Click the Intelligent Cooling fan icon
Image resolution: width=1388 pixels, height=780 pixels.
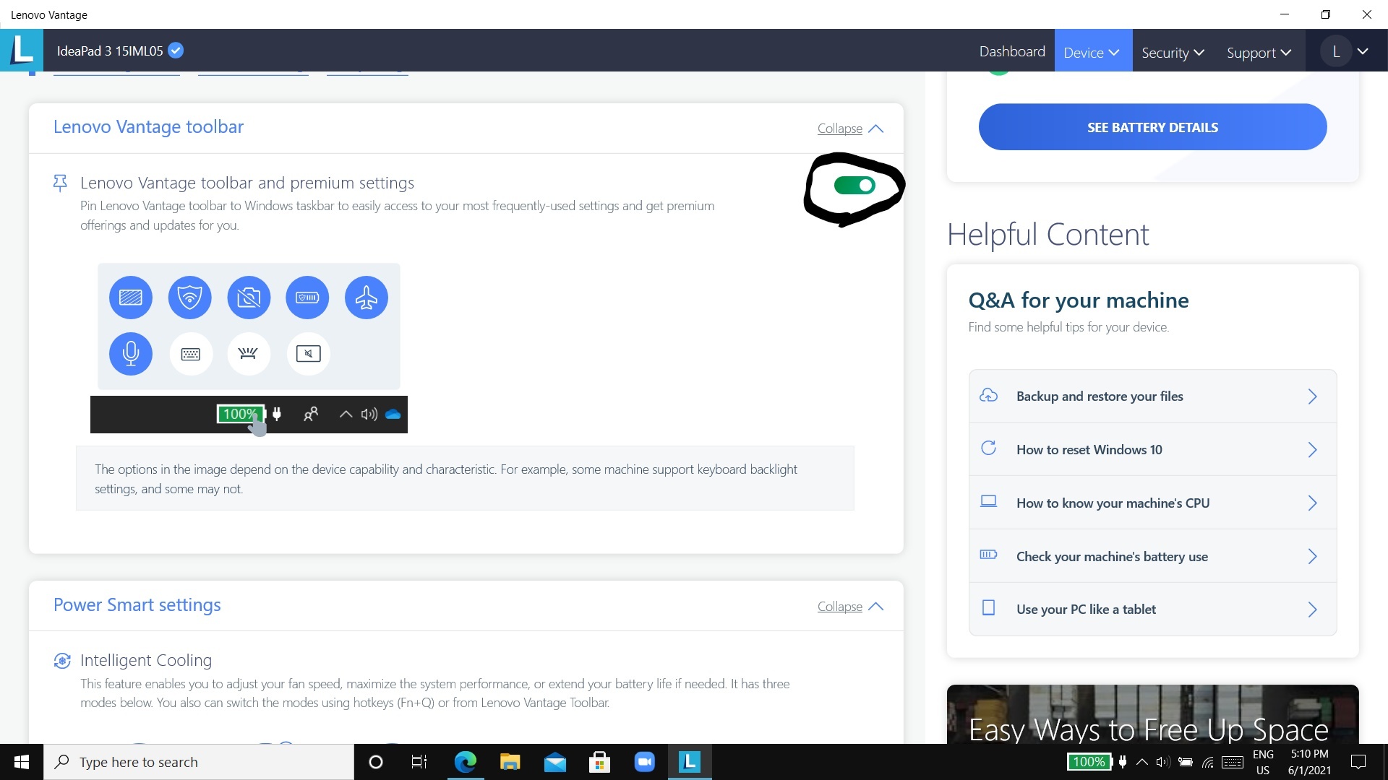click(62, 661)
